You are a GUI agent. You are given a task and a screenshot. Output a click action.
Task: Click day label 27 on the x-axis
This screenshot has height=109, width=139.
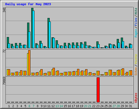pyautogui.click(x=114, y=106)
